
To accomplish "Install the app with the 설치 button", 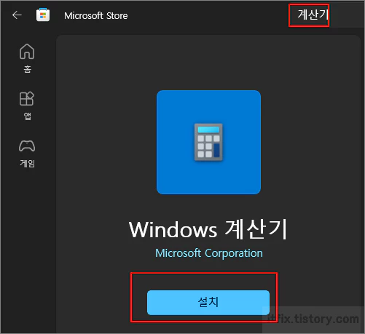I will coord(208,303).
